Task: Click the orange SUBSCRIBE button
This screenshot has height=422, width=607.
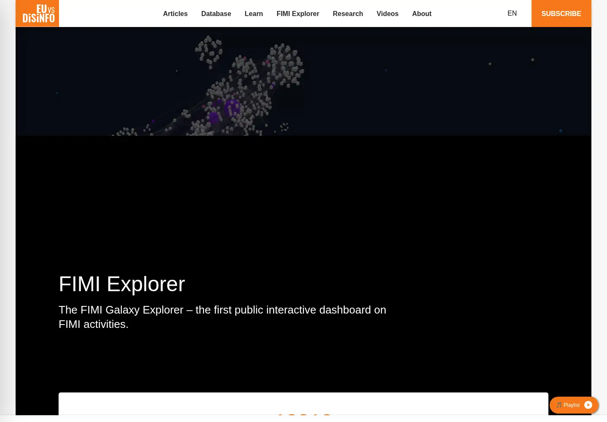Action: click(561, 14)
